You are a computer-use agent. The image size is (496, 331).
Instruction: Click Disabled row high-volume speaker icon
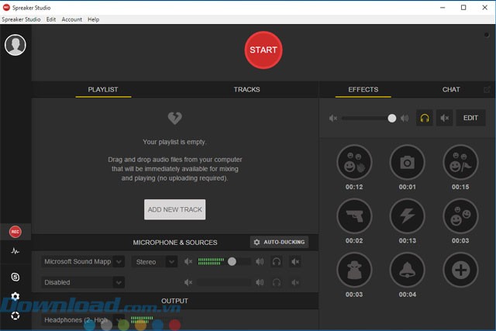260,282
